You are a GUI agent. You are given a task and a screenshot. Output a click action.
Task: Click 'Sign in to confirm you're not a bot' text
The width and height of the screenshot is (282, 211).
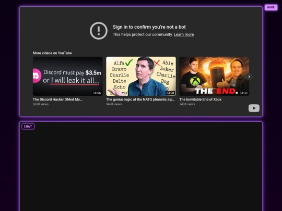[x=149, y=27]
